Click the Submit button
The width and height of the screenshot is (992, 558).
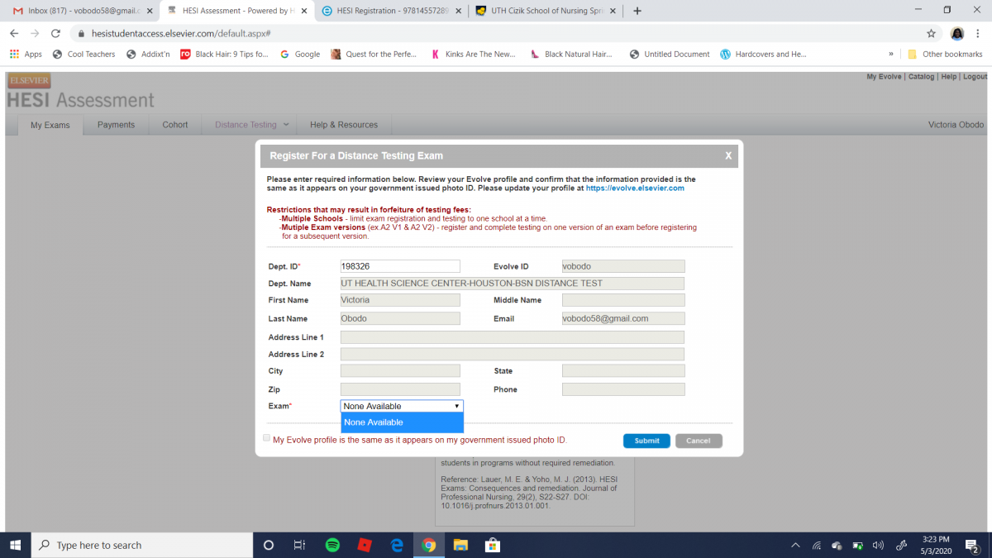pyautogui.click(x=646, y=441)
